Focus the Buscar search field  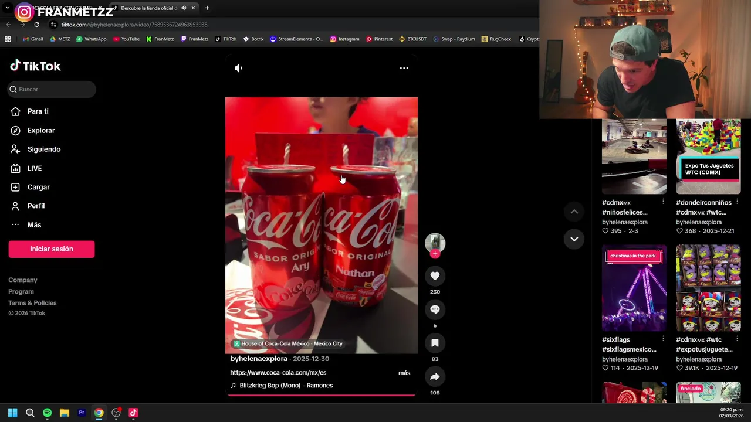[52, 89]
